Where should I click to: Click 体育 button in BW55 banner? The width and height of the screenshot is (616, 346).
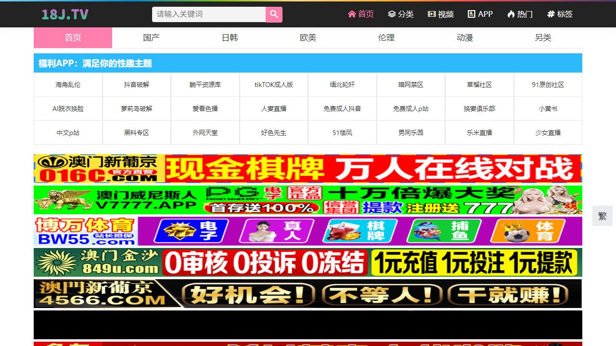coord(528,231)
